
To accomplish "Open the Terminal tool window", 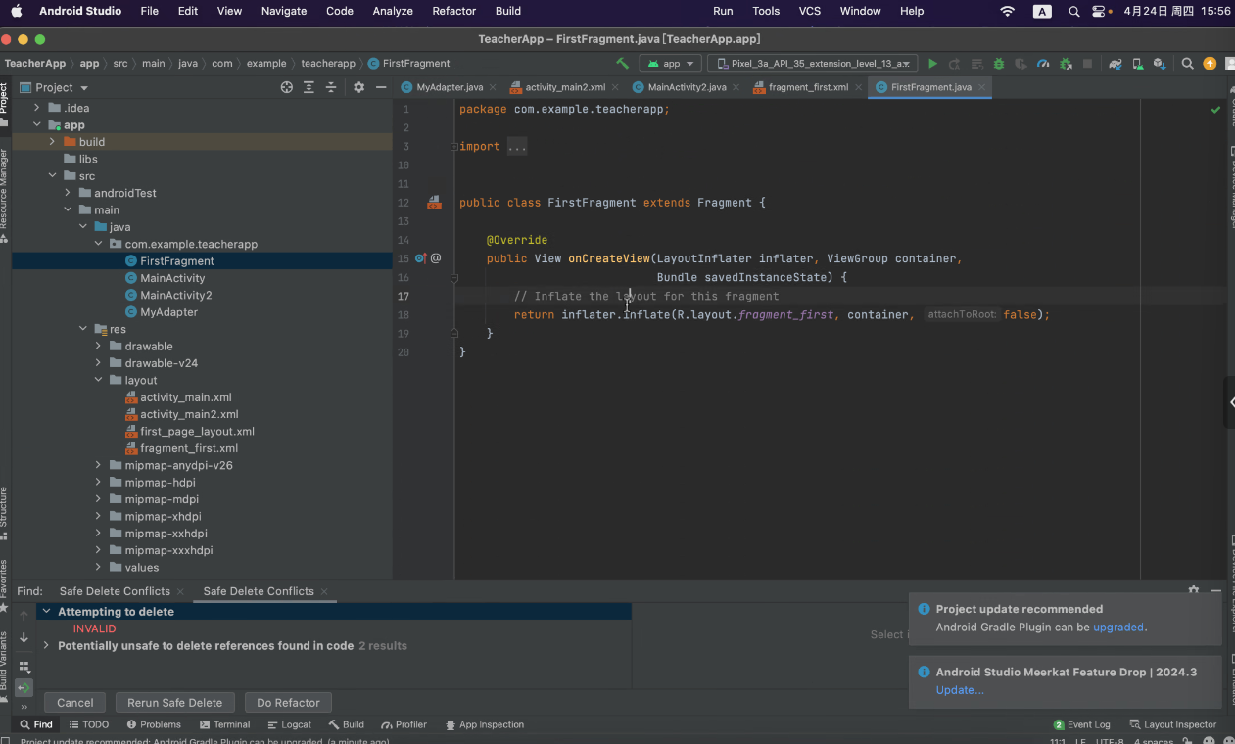I will point(224,724).
